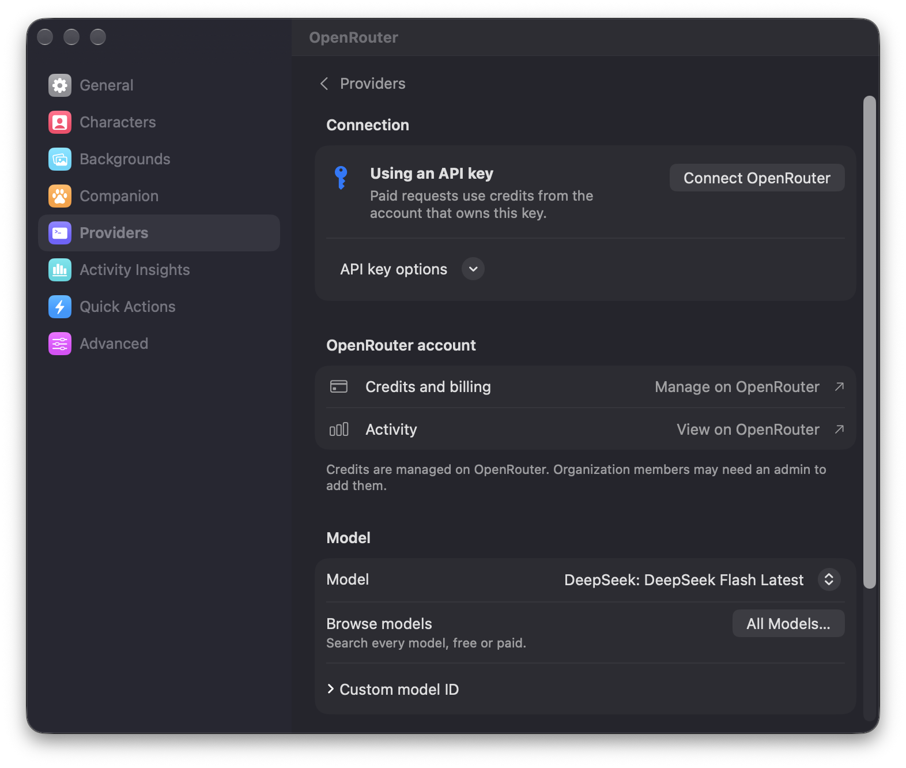Click the Credits and billing row label
This screenshot has height=768, width=906.
(428, 387)
